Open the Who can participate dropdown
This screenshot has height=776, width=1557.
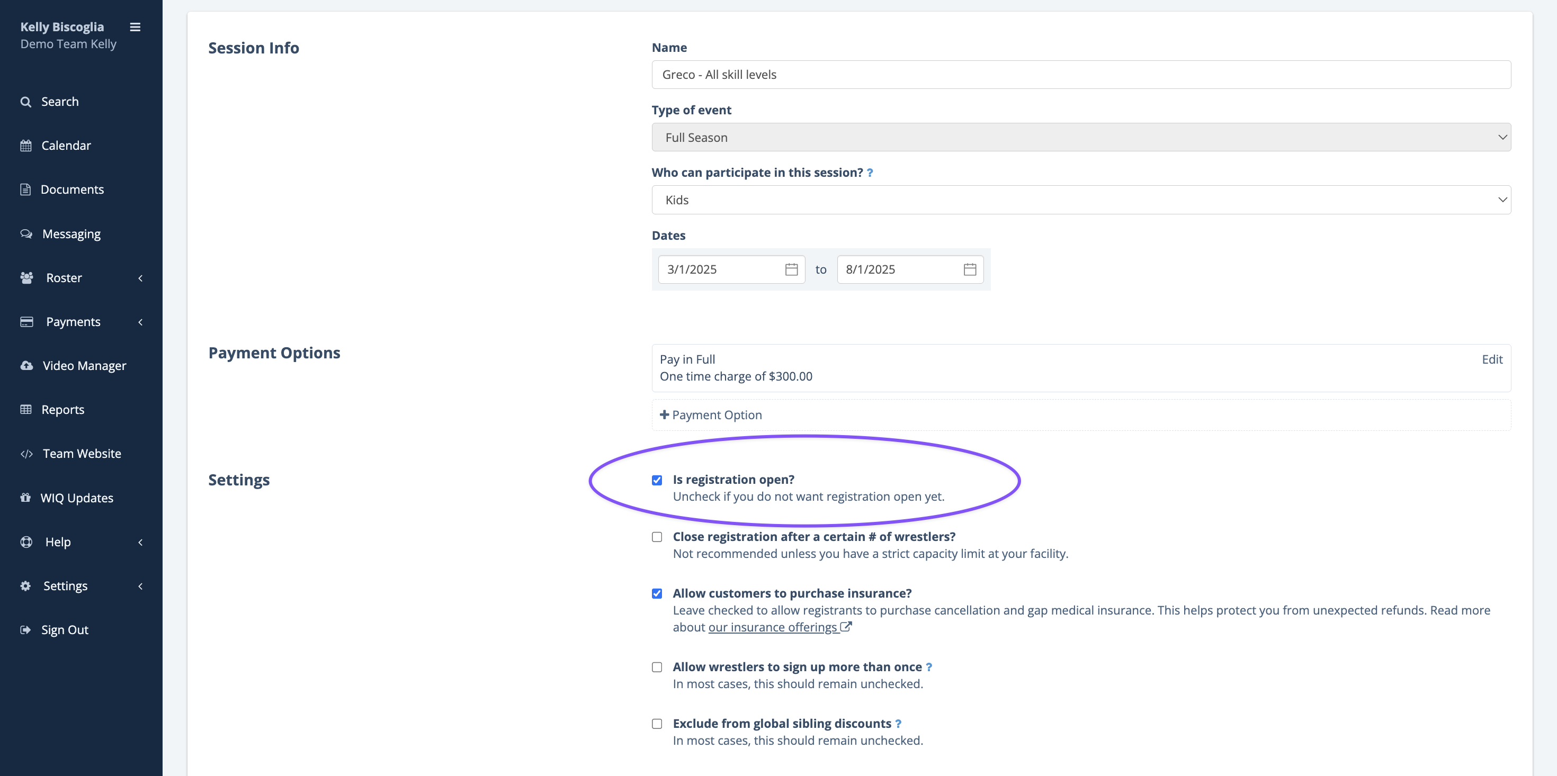tap(1081, 200)
